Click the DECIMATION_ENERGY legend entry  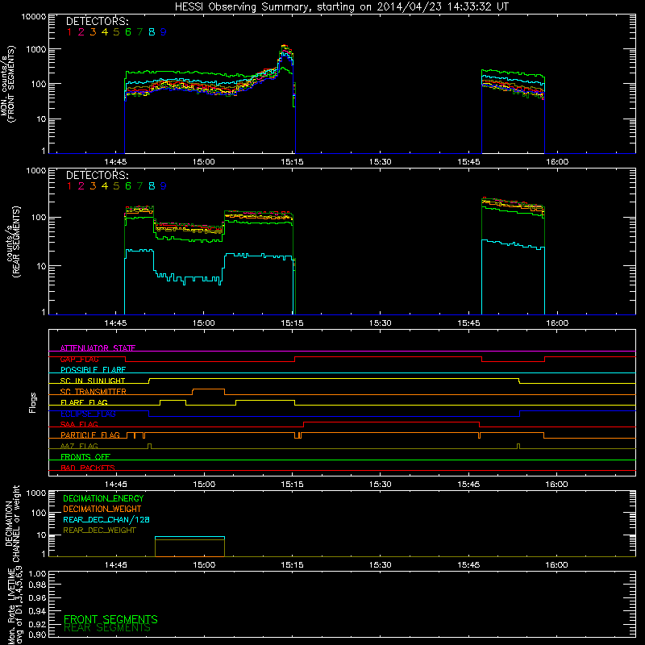pyautogui.click(x=103, y=498)
